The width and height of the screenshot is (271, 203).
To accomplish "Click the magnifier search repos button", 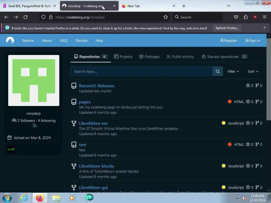I will tap(218, 71).
